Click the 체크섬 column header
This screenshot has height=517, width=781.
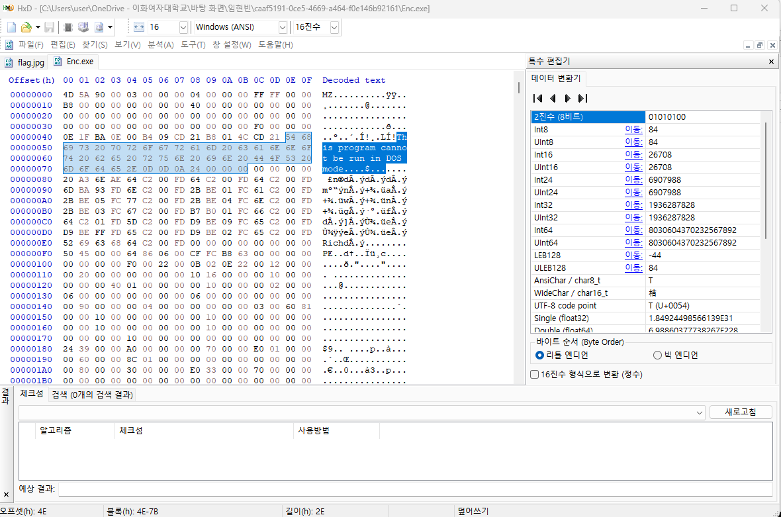[x=204, y=430]
